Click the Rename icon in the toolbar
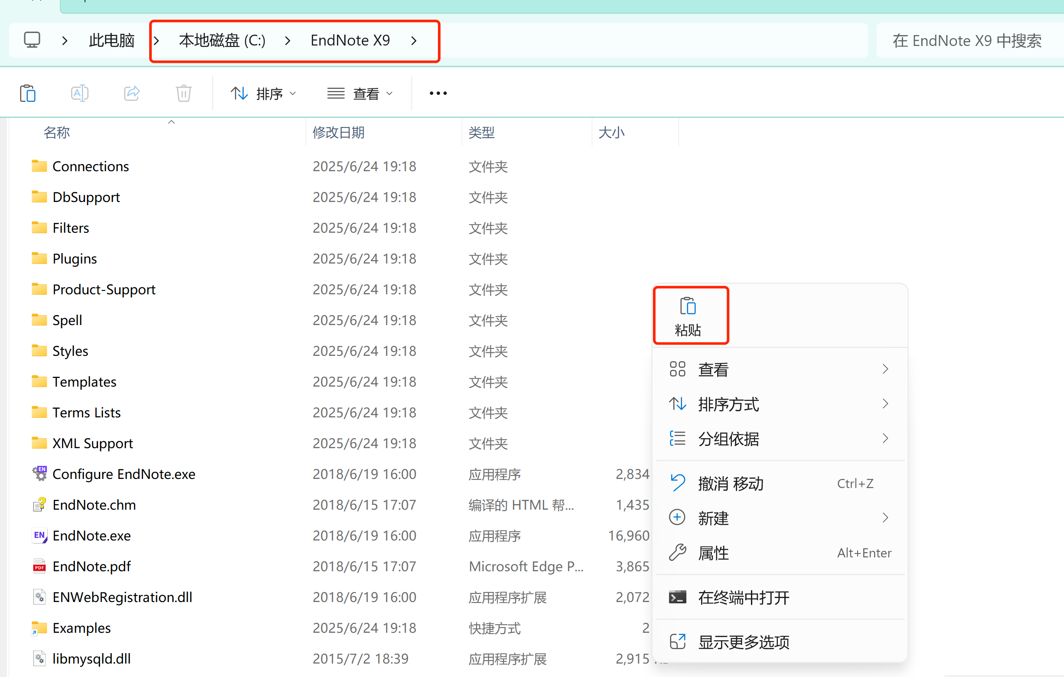The image size is (1064, 677). [79, 93]
